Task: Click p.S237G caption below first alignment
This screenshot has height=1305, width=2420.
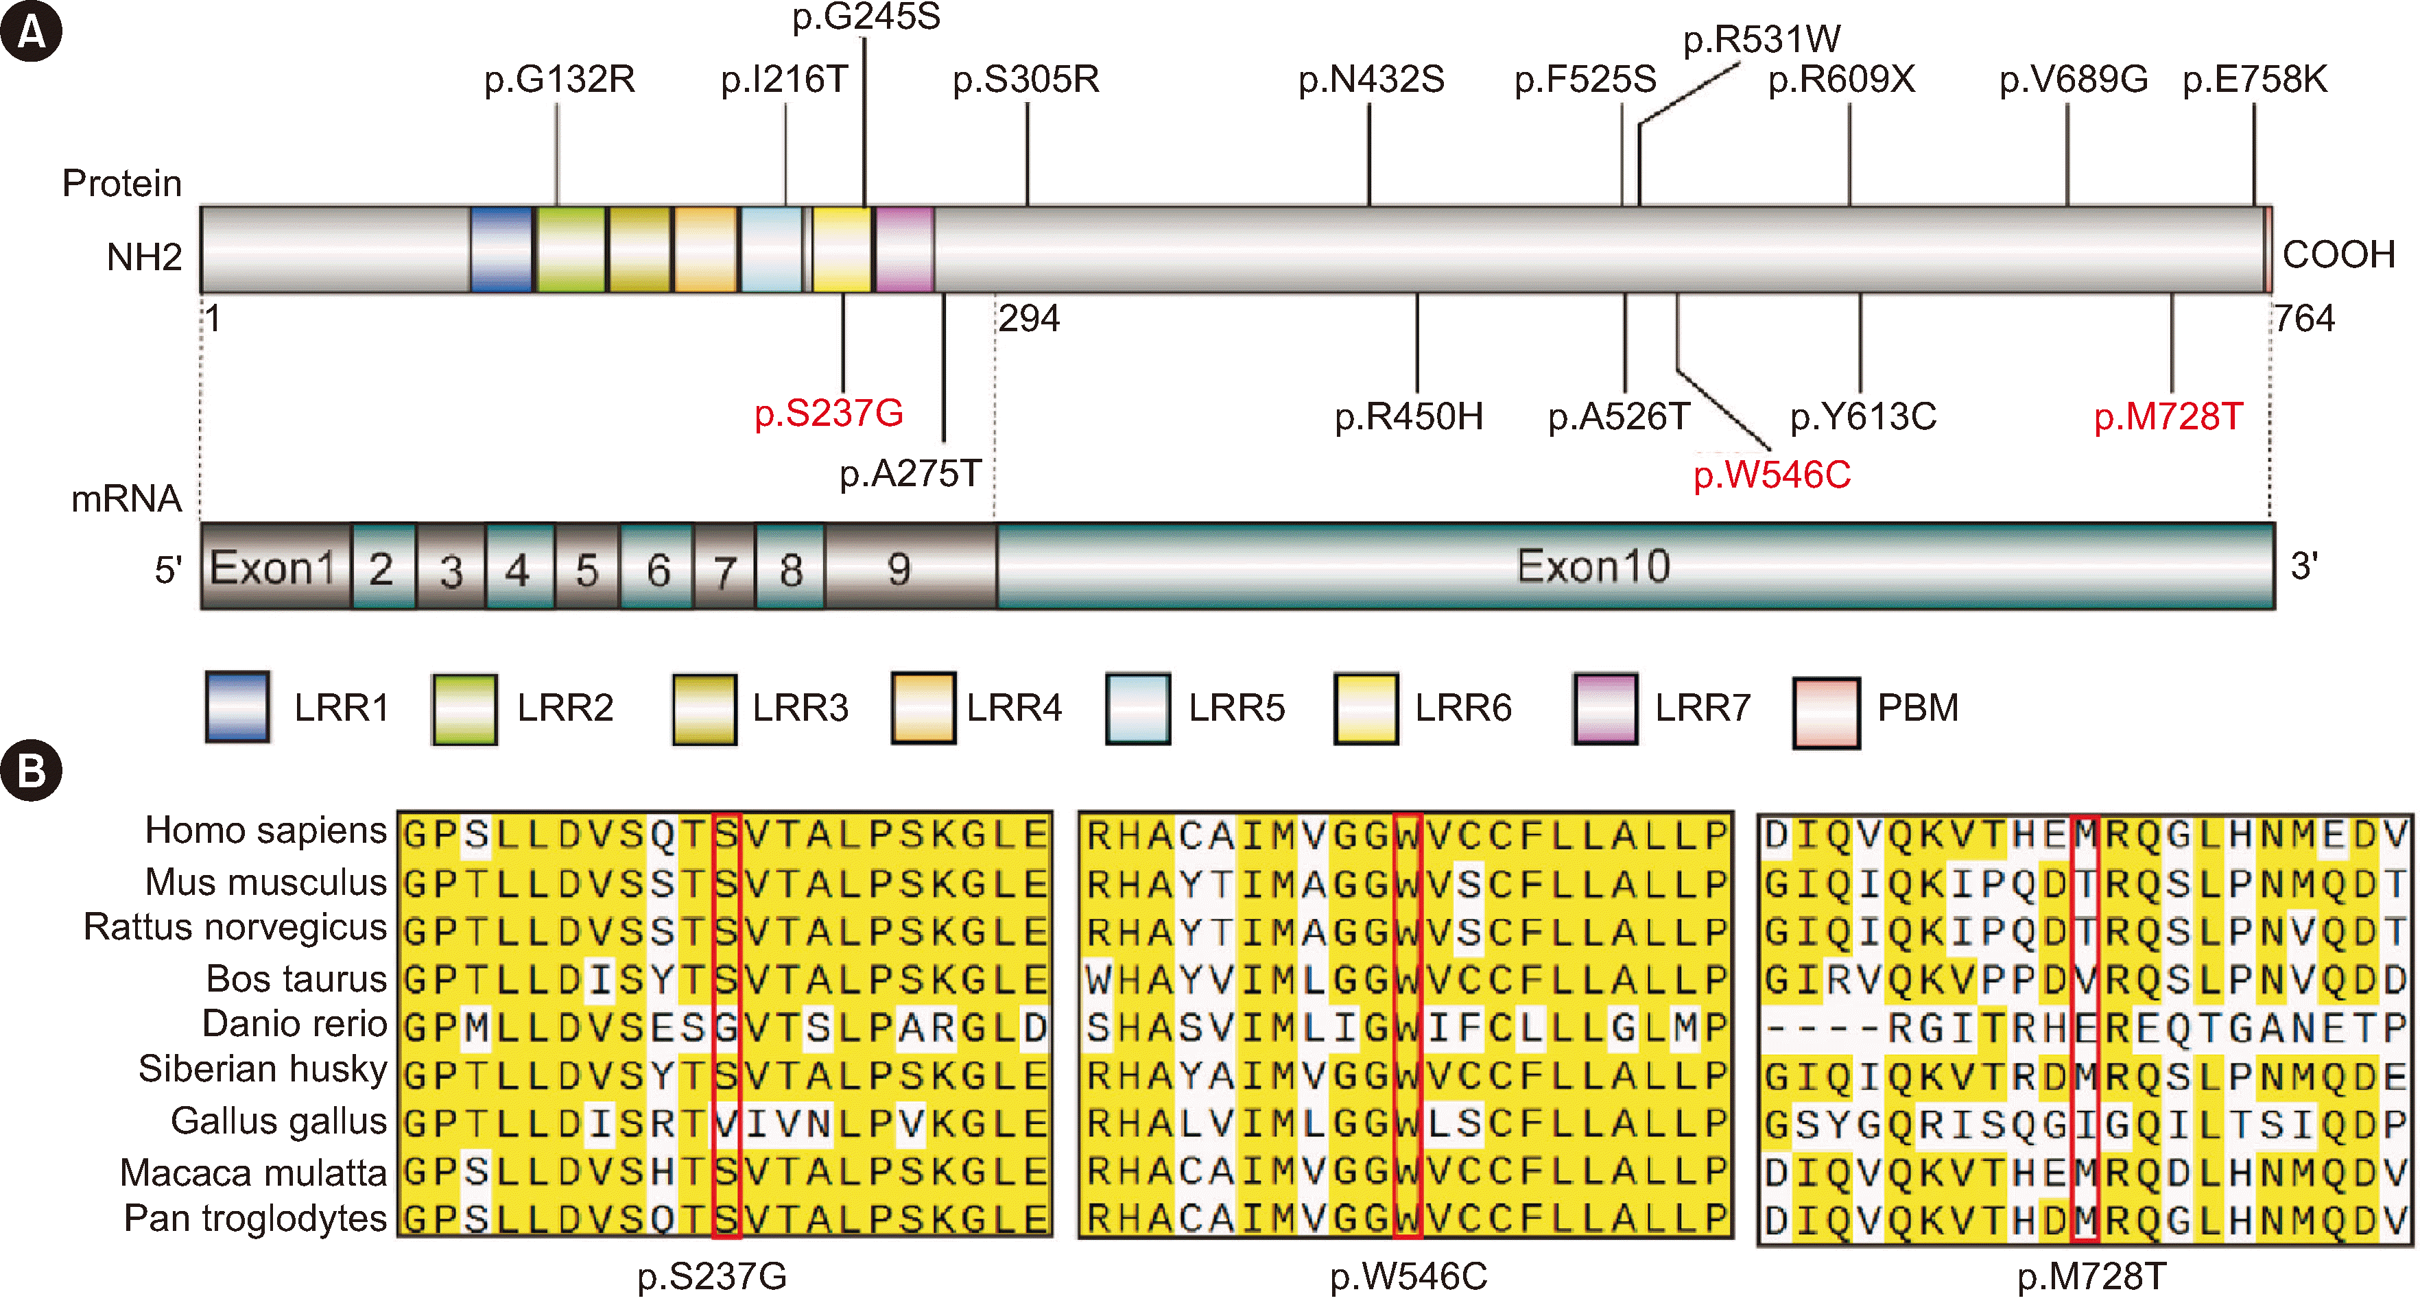Action: click(x=712, y=1277)
